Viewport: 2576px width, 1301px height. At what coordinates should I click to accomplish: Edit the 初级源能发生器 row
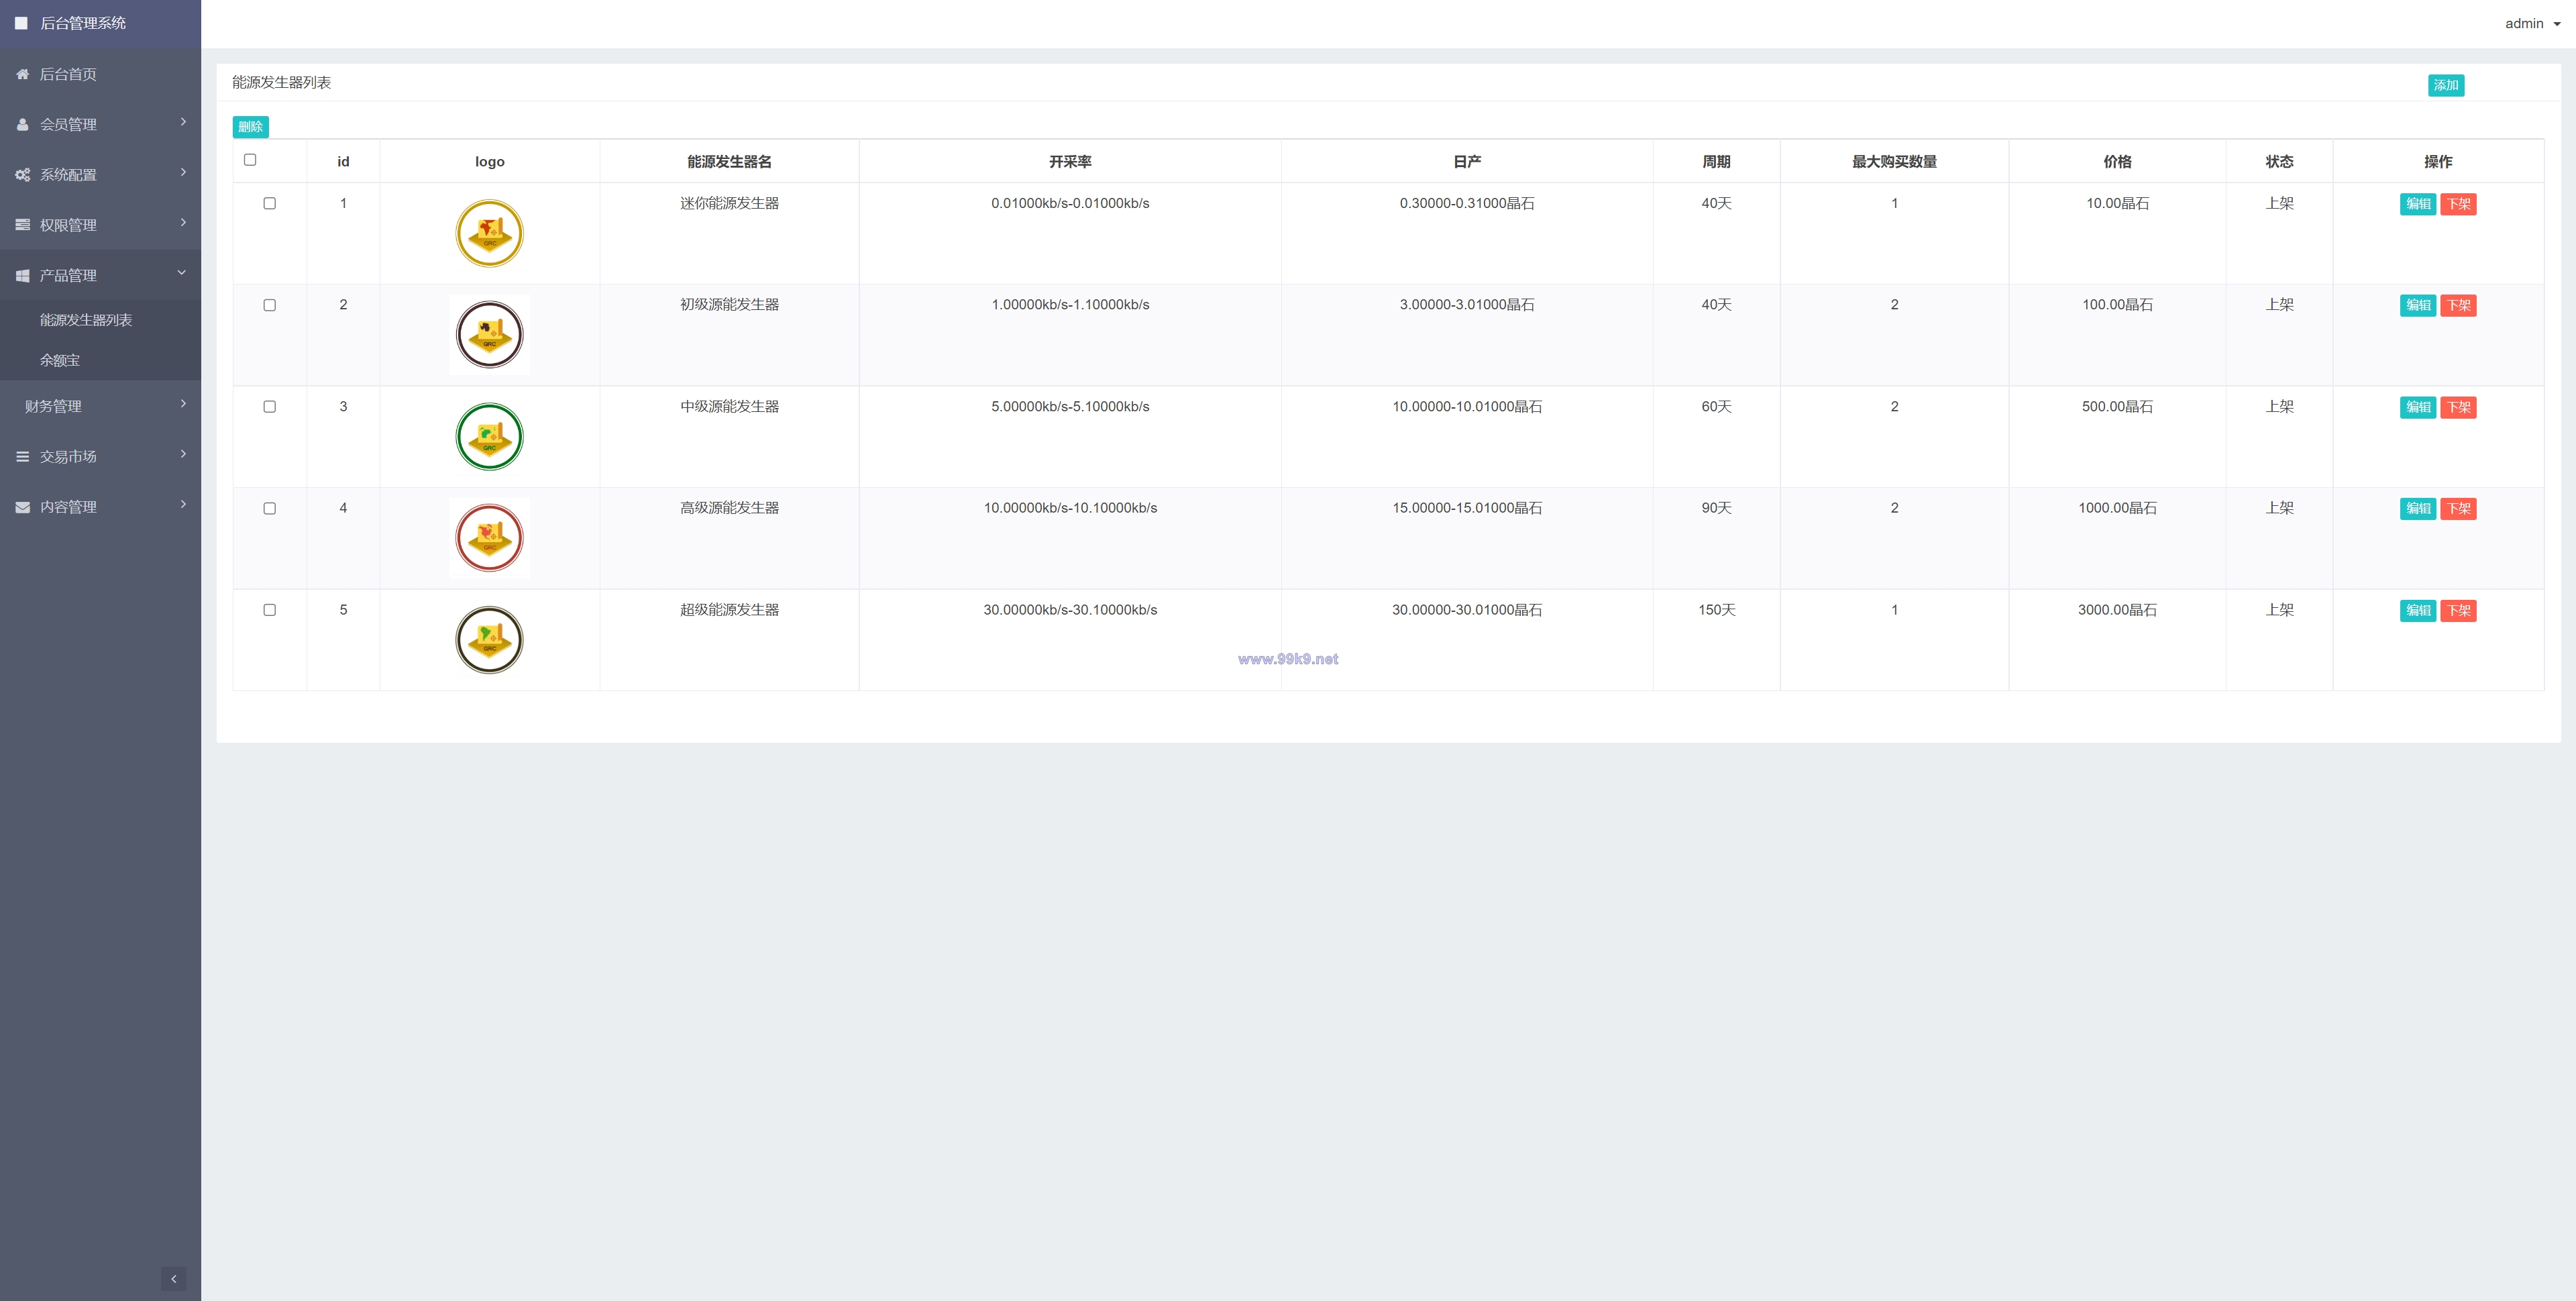pyautogui.click(x=2417, y=306)
